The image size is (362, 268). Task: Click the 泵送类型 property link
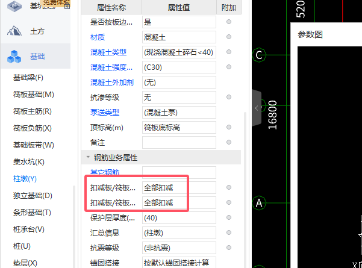pos(105,113)
